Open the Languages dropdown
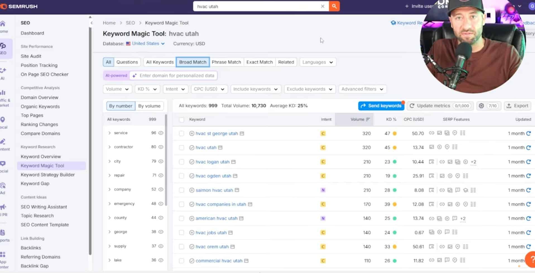 coord(317,62)
